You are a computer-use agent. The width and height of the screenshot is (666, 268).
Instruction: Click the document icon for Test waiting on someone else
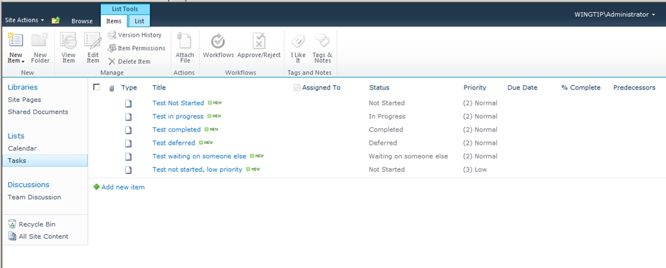tap(128, 156)
